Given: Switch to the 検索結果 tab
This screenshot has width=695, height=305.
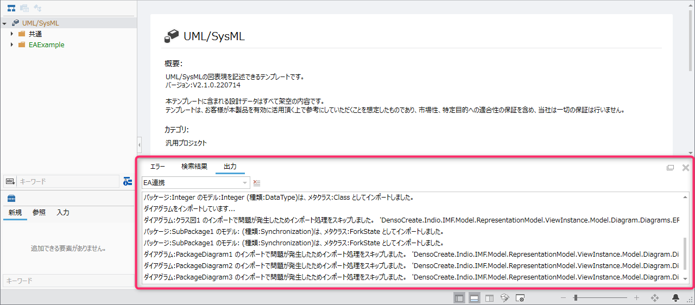Looking at the screenshot, I should point(194,167).
